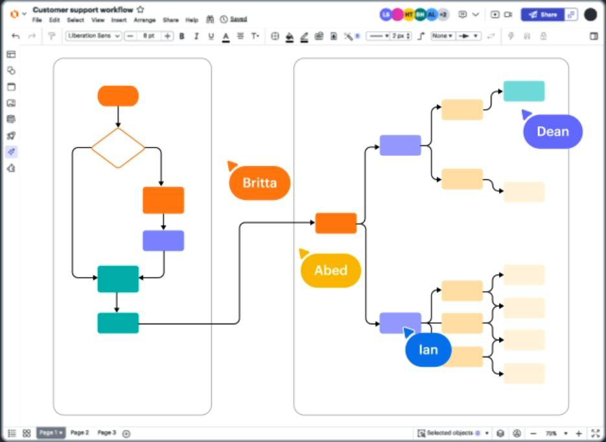Image resolution: width=606 pixels, height=442 pixels.
Task: Open the Edit menu
Action: click(x=54, y=20)
